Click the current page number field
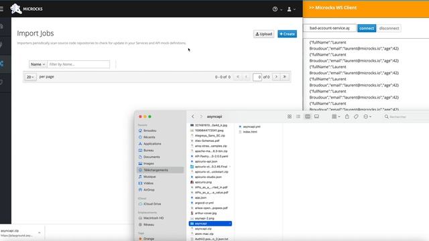This screenshot has width=429, height=241. coord(257,77)
